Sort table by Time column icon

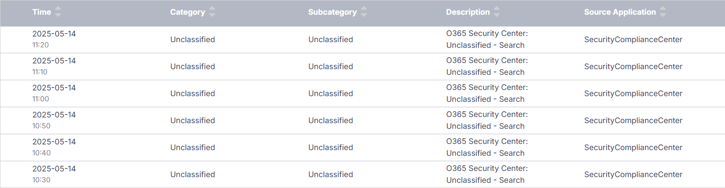tap(58, 12)
